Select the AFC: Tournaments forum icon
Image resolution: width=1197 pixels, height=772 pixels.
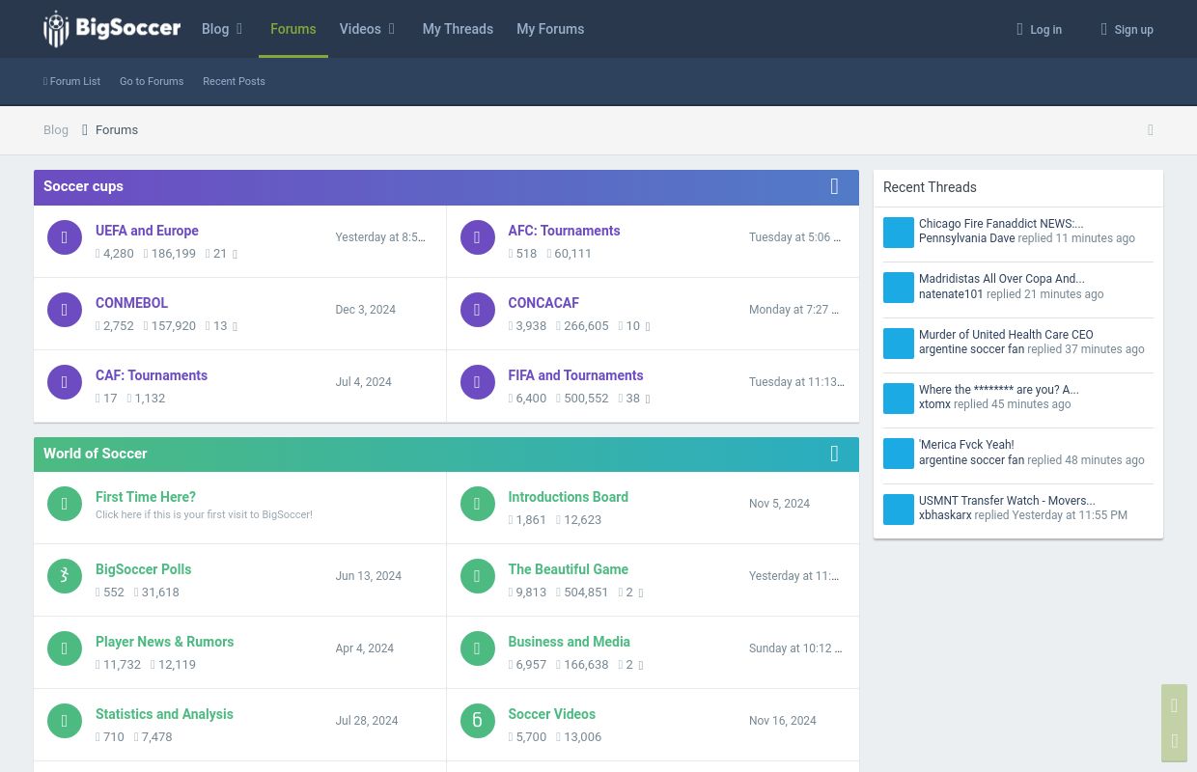pos(477,237)
